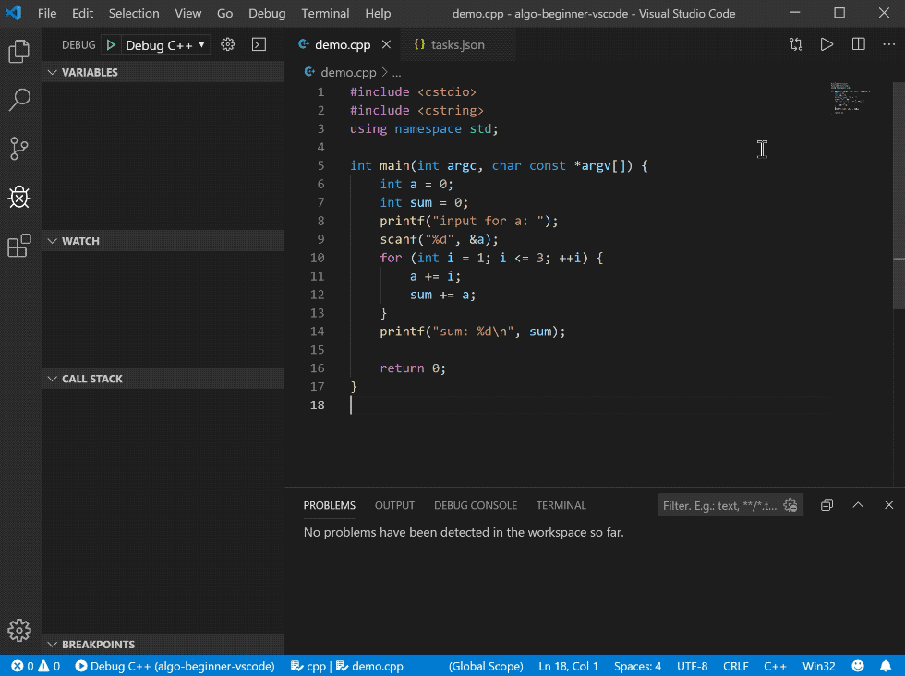Expand the BREAKPOINTS section

click(x=98, y=645)
